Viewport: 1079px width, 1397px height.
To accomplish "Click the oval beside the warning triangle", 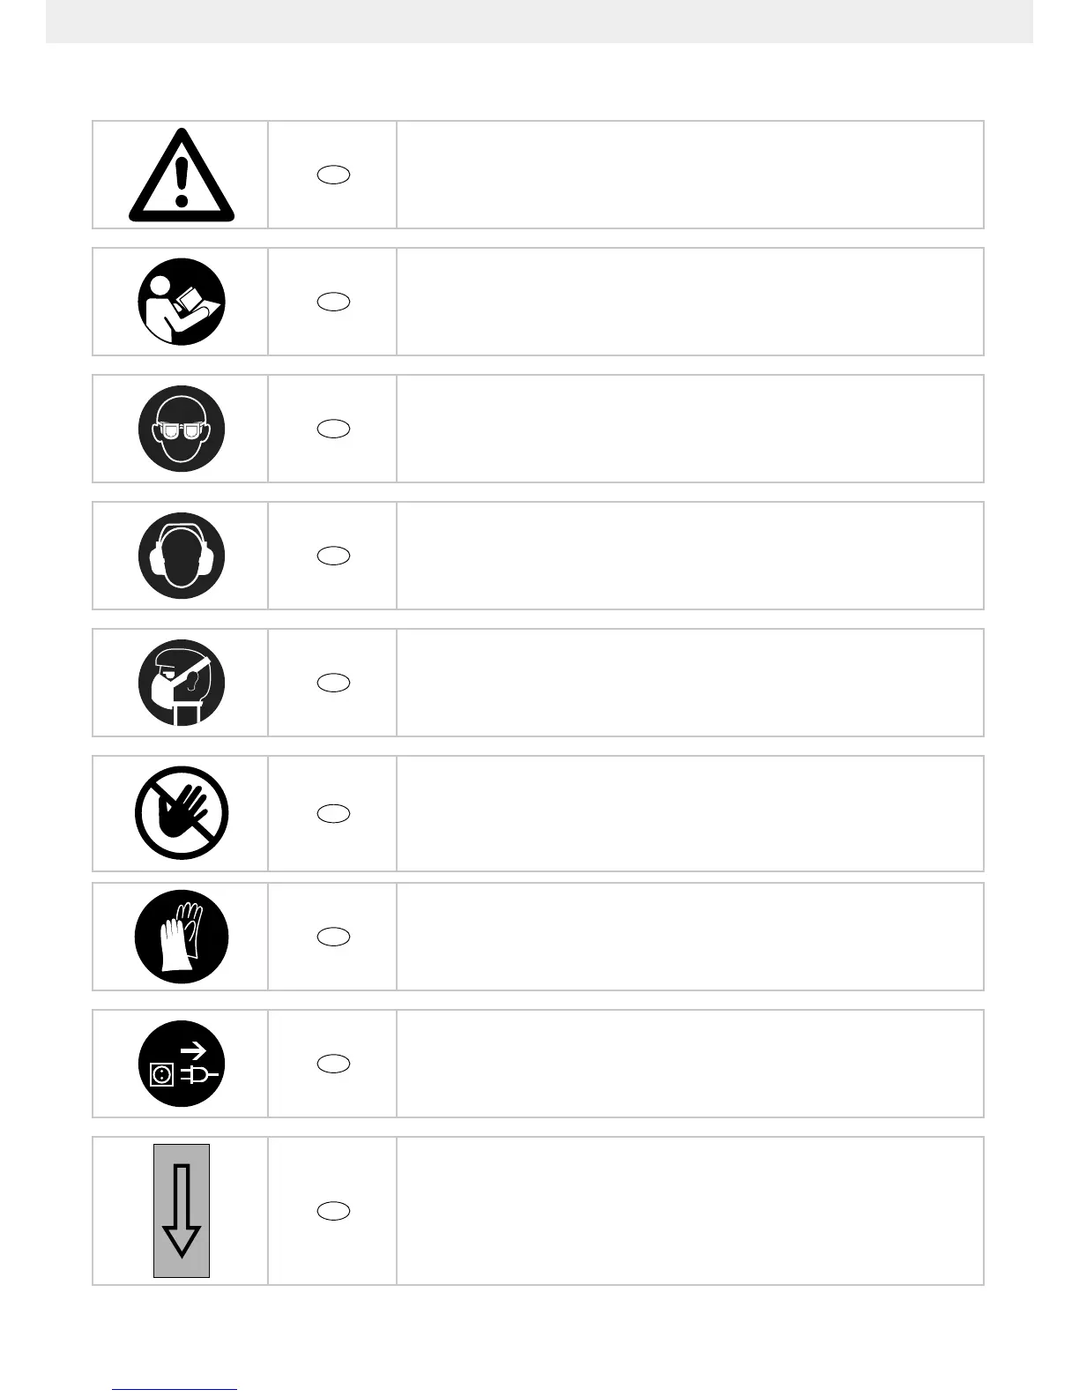I will [333, 175].
